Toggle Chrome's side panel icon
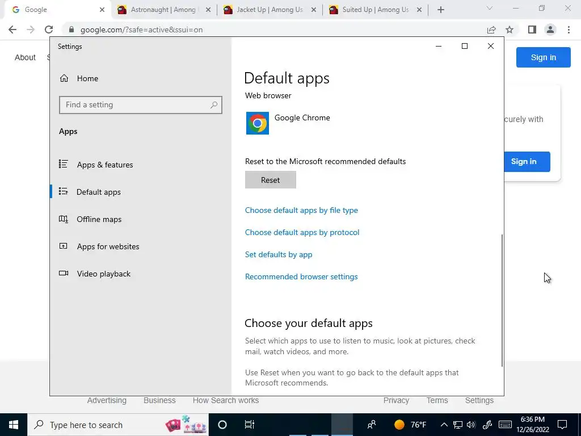The width and height of the screenshot is (581, 436). [532, 30]
